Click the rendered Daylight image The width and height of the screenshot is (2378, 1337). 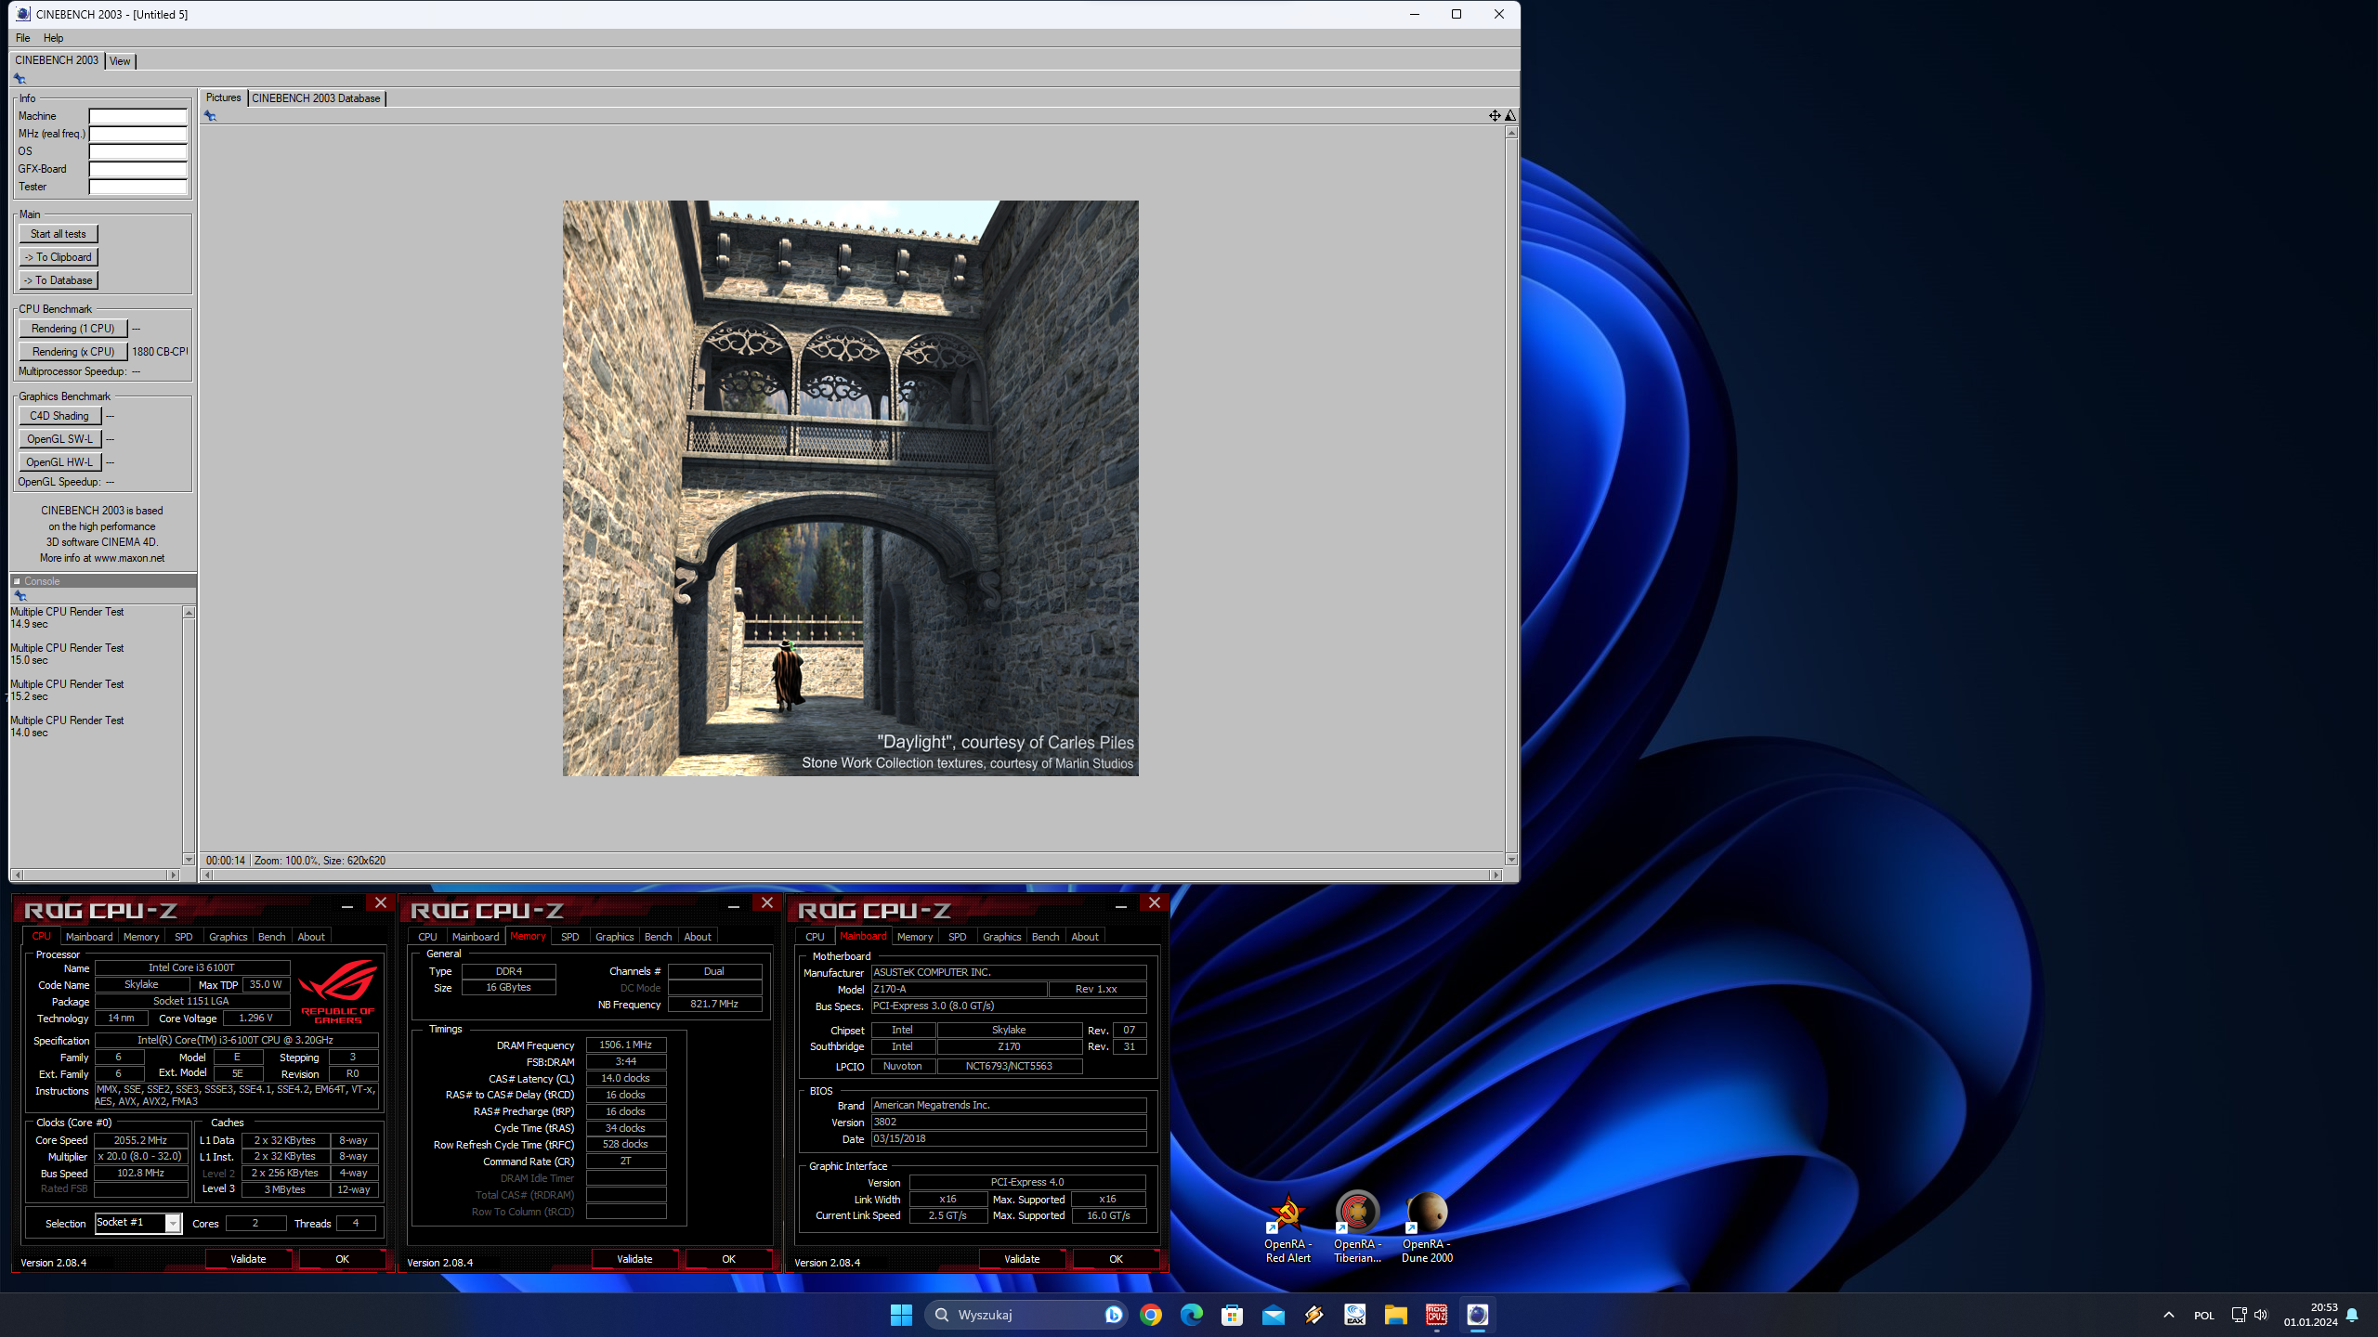850,488
